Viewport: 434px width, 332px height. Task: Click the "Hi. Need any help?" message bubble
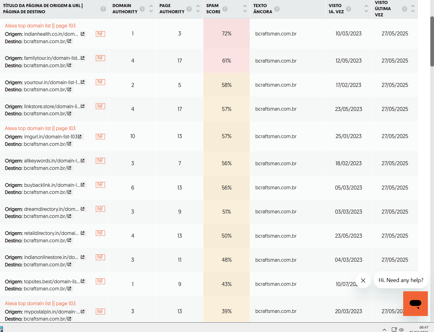[400, 280]
